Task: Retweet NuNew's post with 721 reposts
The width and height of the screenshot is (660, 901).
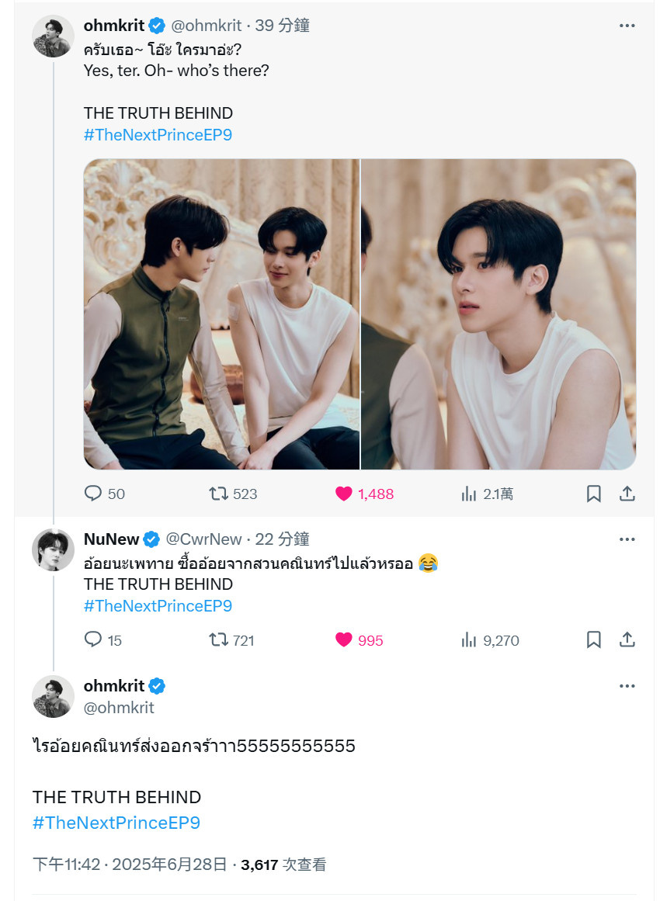Action: pos(231,640)
